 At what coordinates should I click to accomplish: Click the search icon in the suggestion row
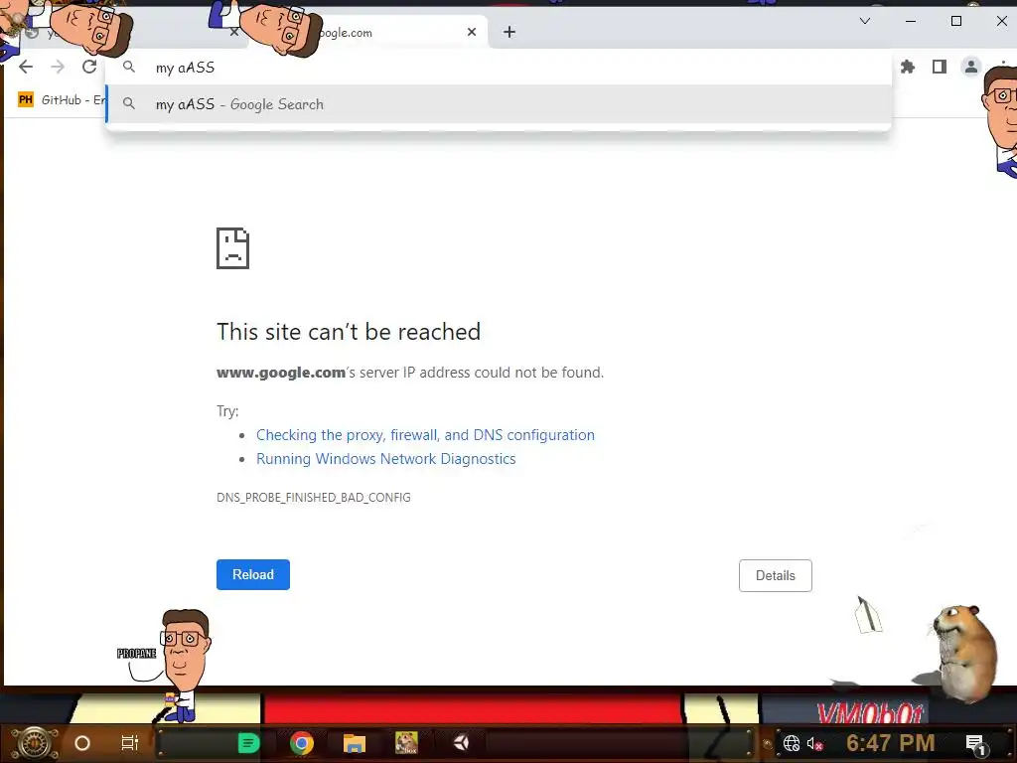click(129, 103)
